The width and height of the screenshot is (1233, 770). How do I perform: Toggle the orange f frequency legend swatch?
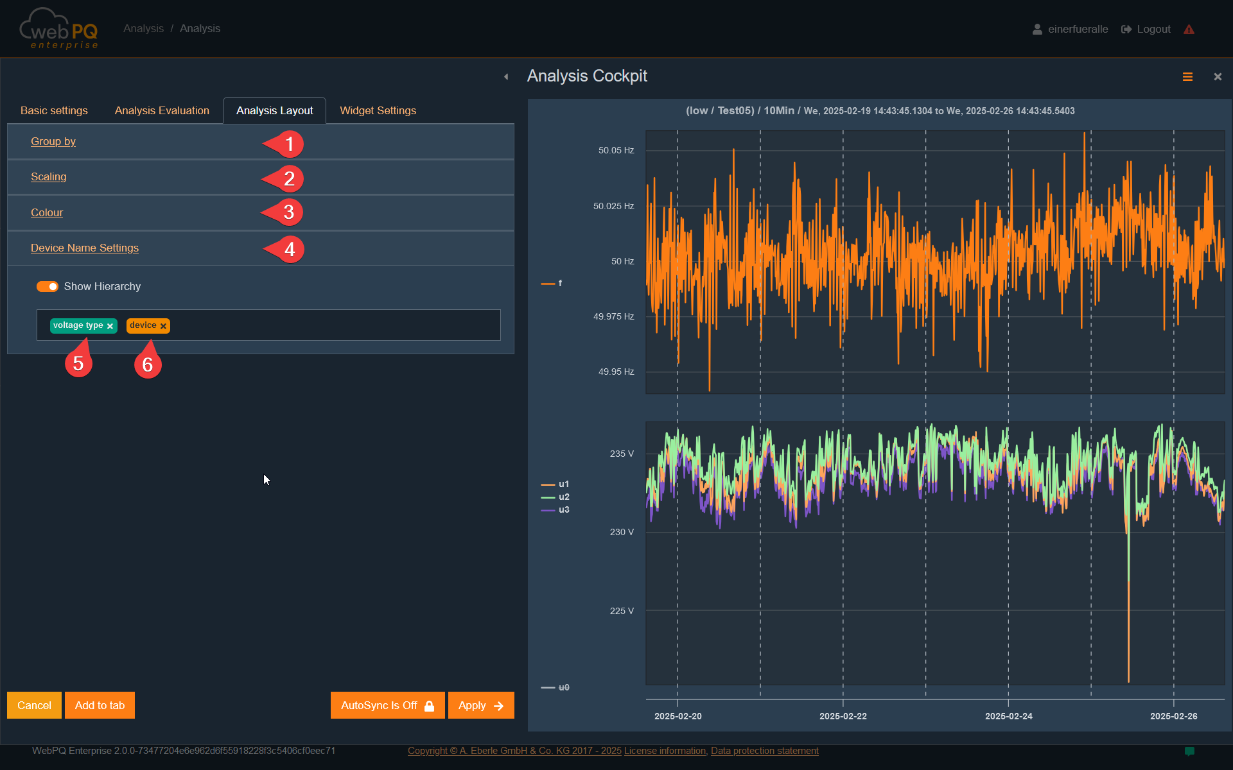(548, 284)
